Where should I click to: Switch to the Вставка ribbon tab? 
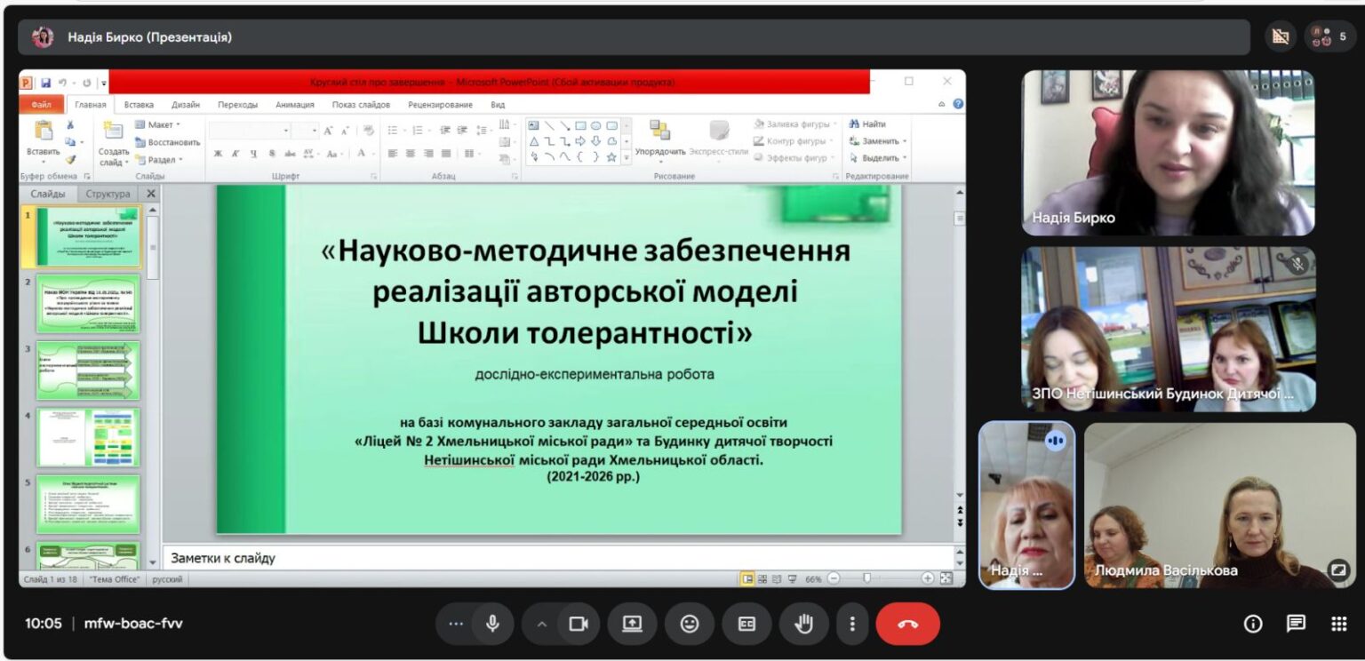139,104
